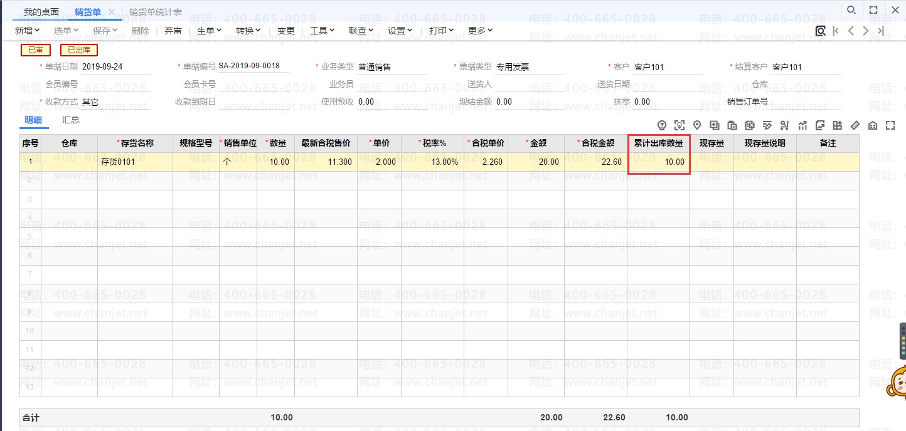This screenshot has height=431, width=906.
Task: Click the lightbulb icon above the table
Action: (662, 125)
